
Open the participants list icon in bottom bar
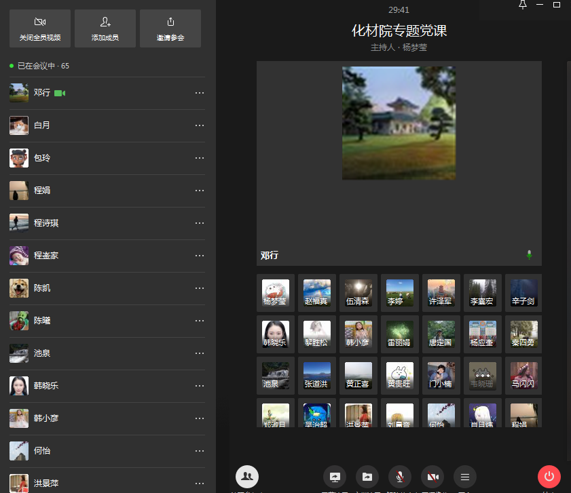[x=247, y=477]
